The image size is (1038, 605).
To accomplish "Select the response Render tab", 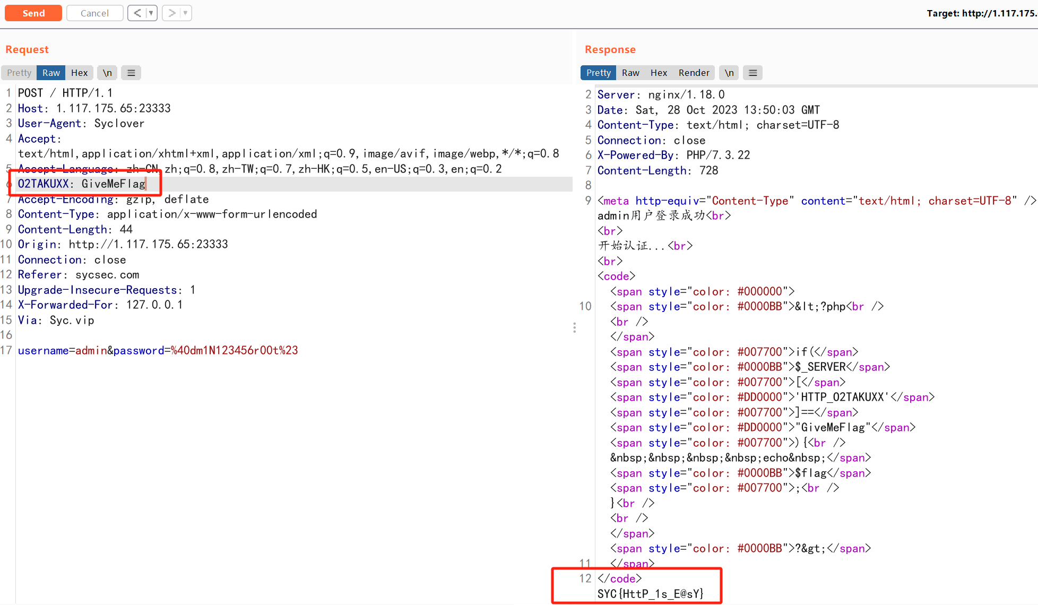I will pyautogui.click(x=694, y=73).
